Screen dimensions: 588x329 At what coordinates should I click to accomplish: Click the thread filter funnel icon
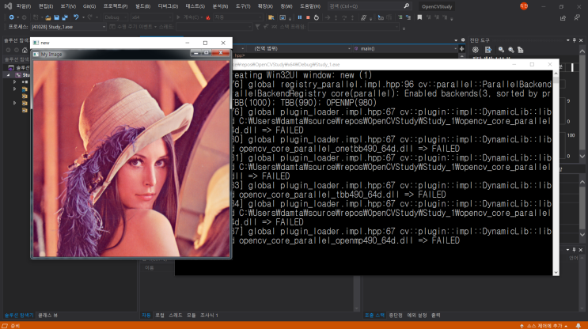(257, 27)
